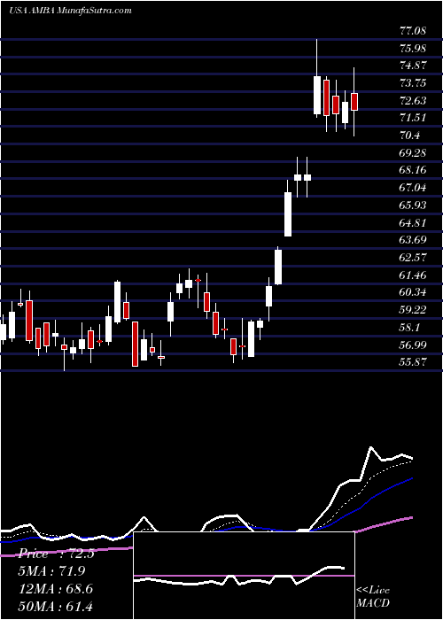Image resolution: width=443 pixels, height=620 pixels.
Task: Click the MACD inset chart panel
Action: [244, 576]
